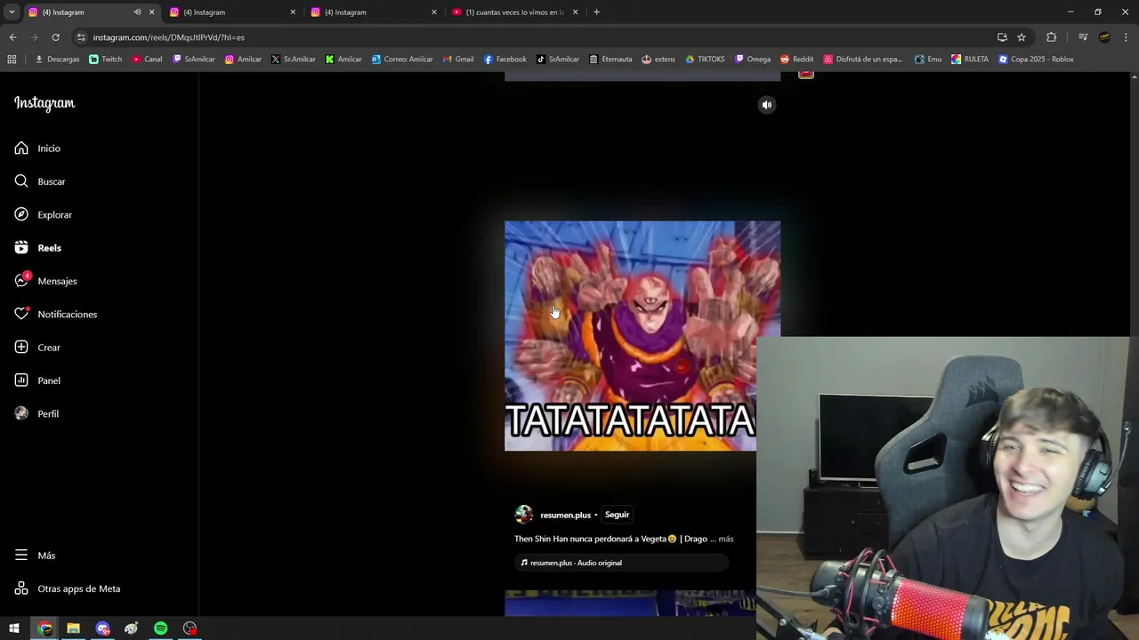The height and width of the screenshot is (640, 1139).
Task: Open Chrome extensions puzzle menu
Action: tap(1051, 37)
